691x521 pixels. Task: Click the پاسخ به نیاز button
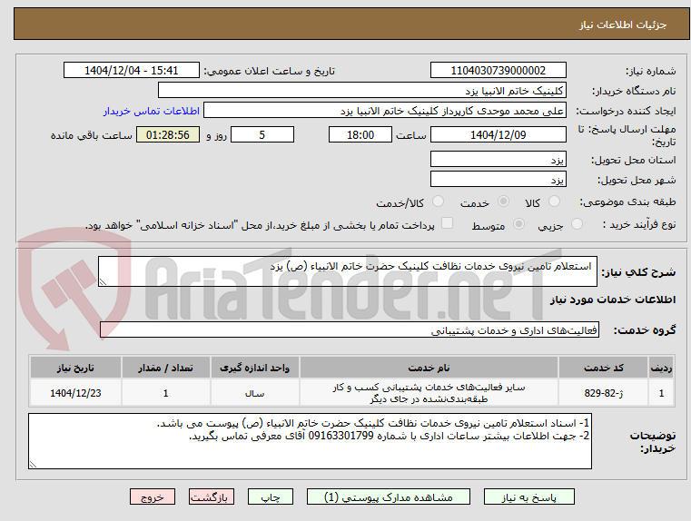528,496
